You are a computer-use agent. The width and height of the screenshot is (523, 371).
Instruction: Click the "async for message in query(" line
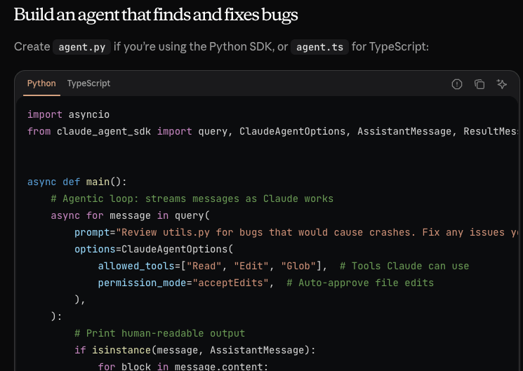[x=130, y=216]
